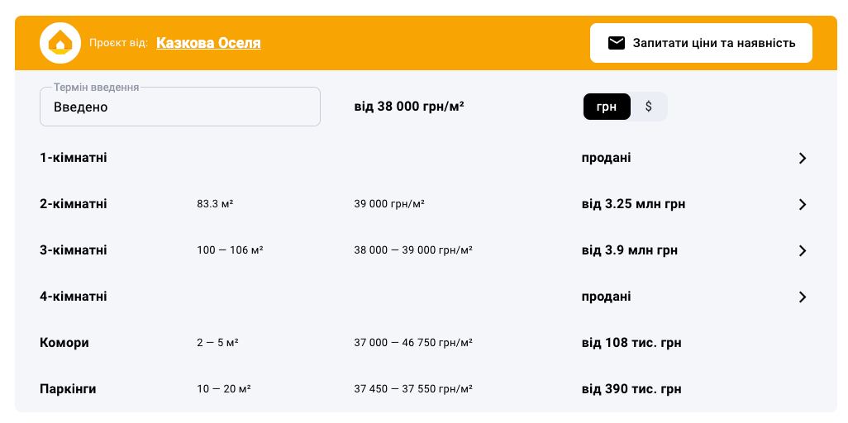The height and width of the screenshot is (423, 848).
Task: Click the Комори row label
Action: click(64, 343)
